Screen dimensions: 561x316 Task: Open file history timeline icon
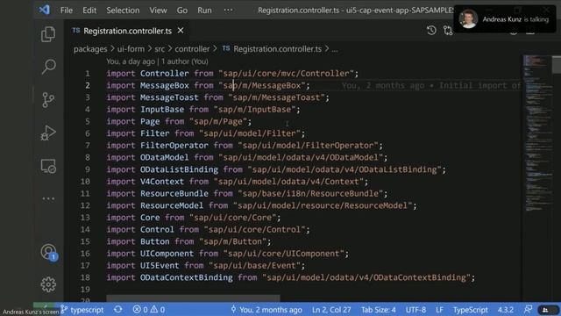[431, 31]
